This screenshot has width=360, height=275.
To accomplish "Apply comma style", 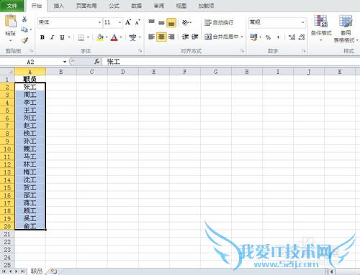I will 278,37.
